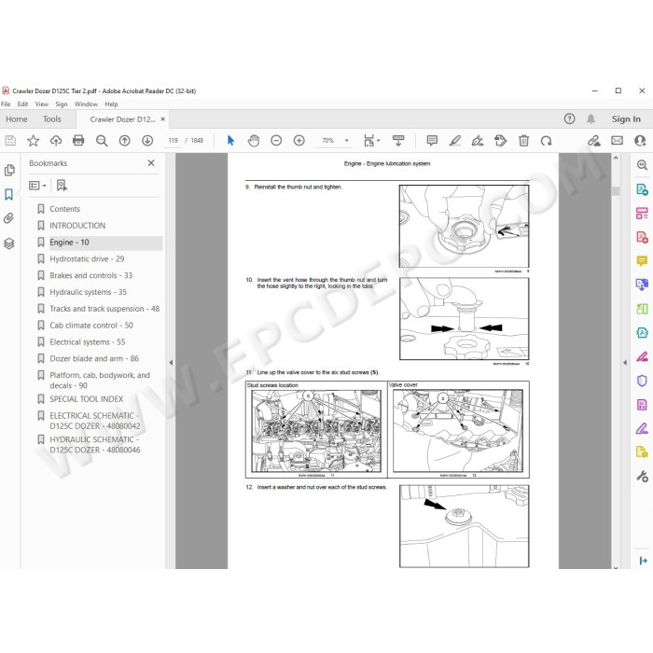
Task: Open the Edit menu
Action: [22, 104]
